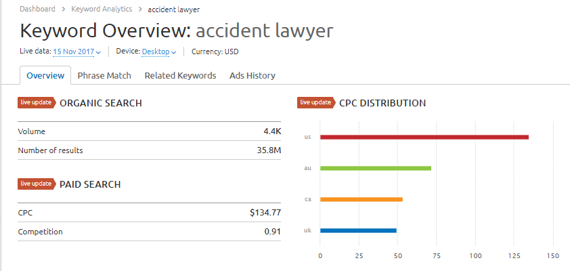The image size is (570, 271).
Task: Click the blue UK bar in chart
Action: click(x=358, y=230)
